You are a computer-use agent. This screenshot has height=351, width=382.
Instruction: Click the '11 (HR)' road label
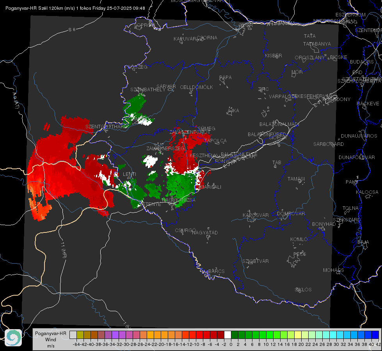64,250
